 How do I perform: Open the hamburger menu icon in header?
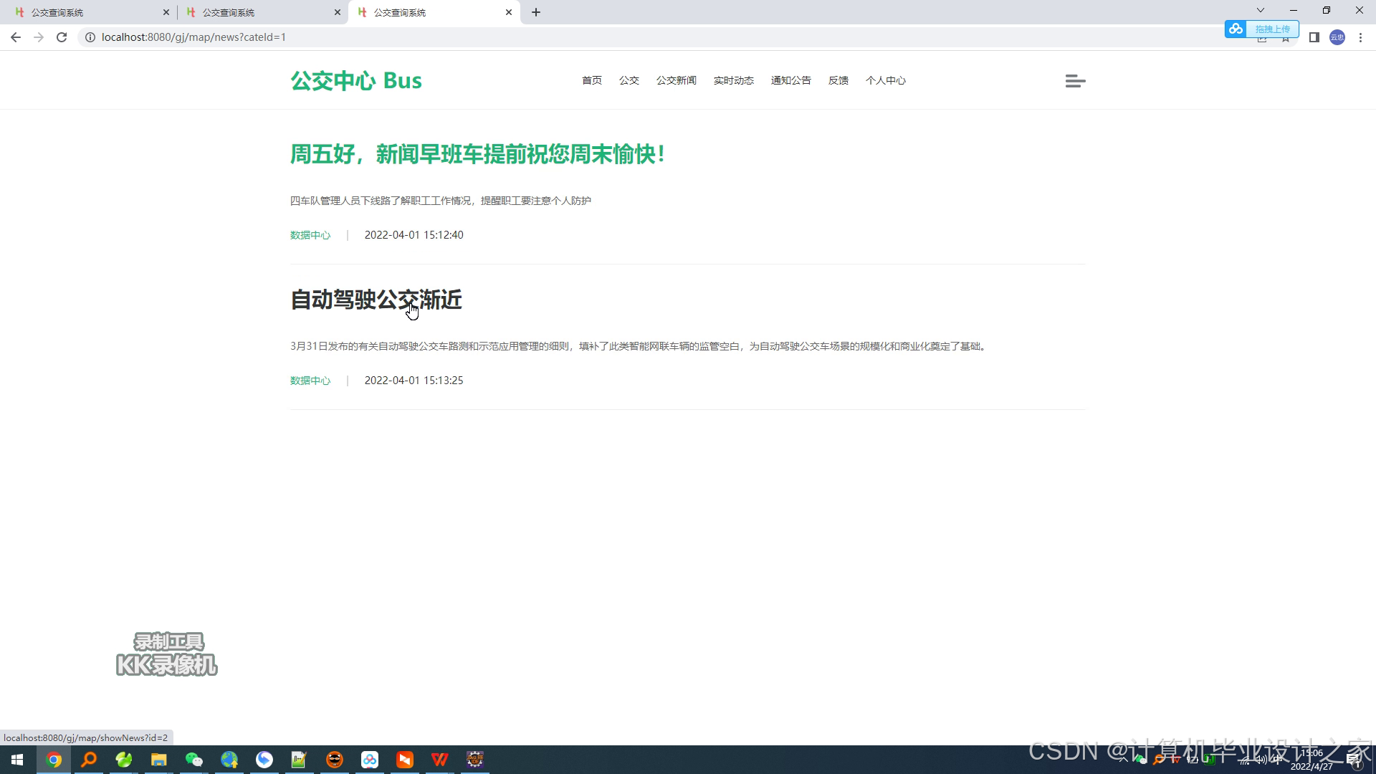click(1075, 81)
